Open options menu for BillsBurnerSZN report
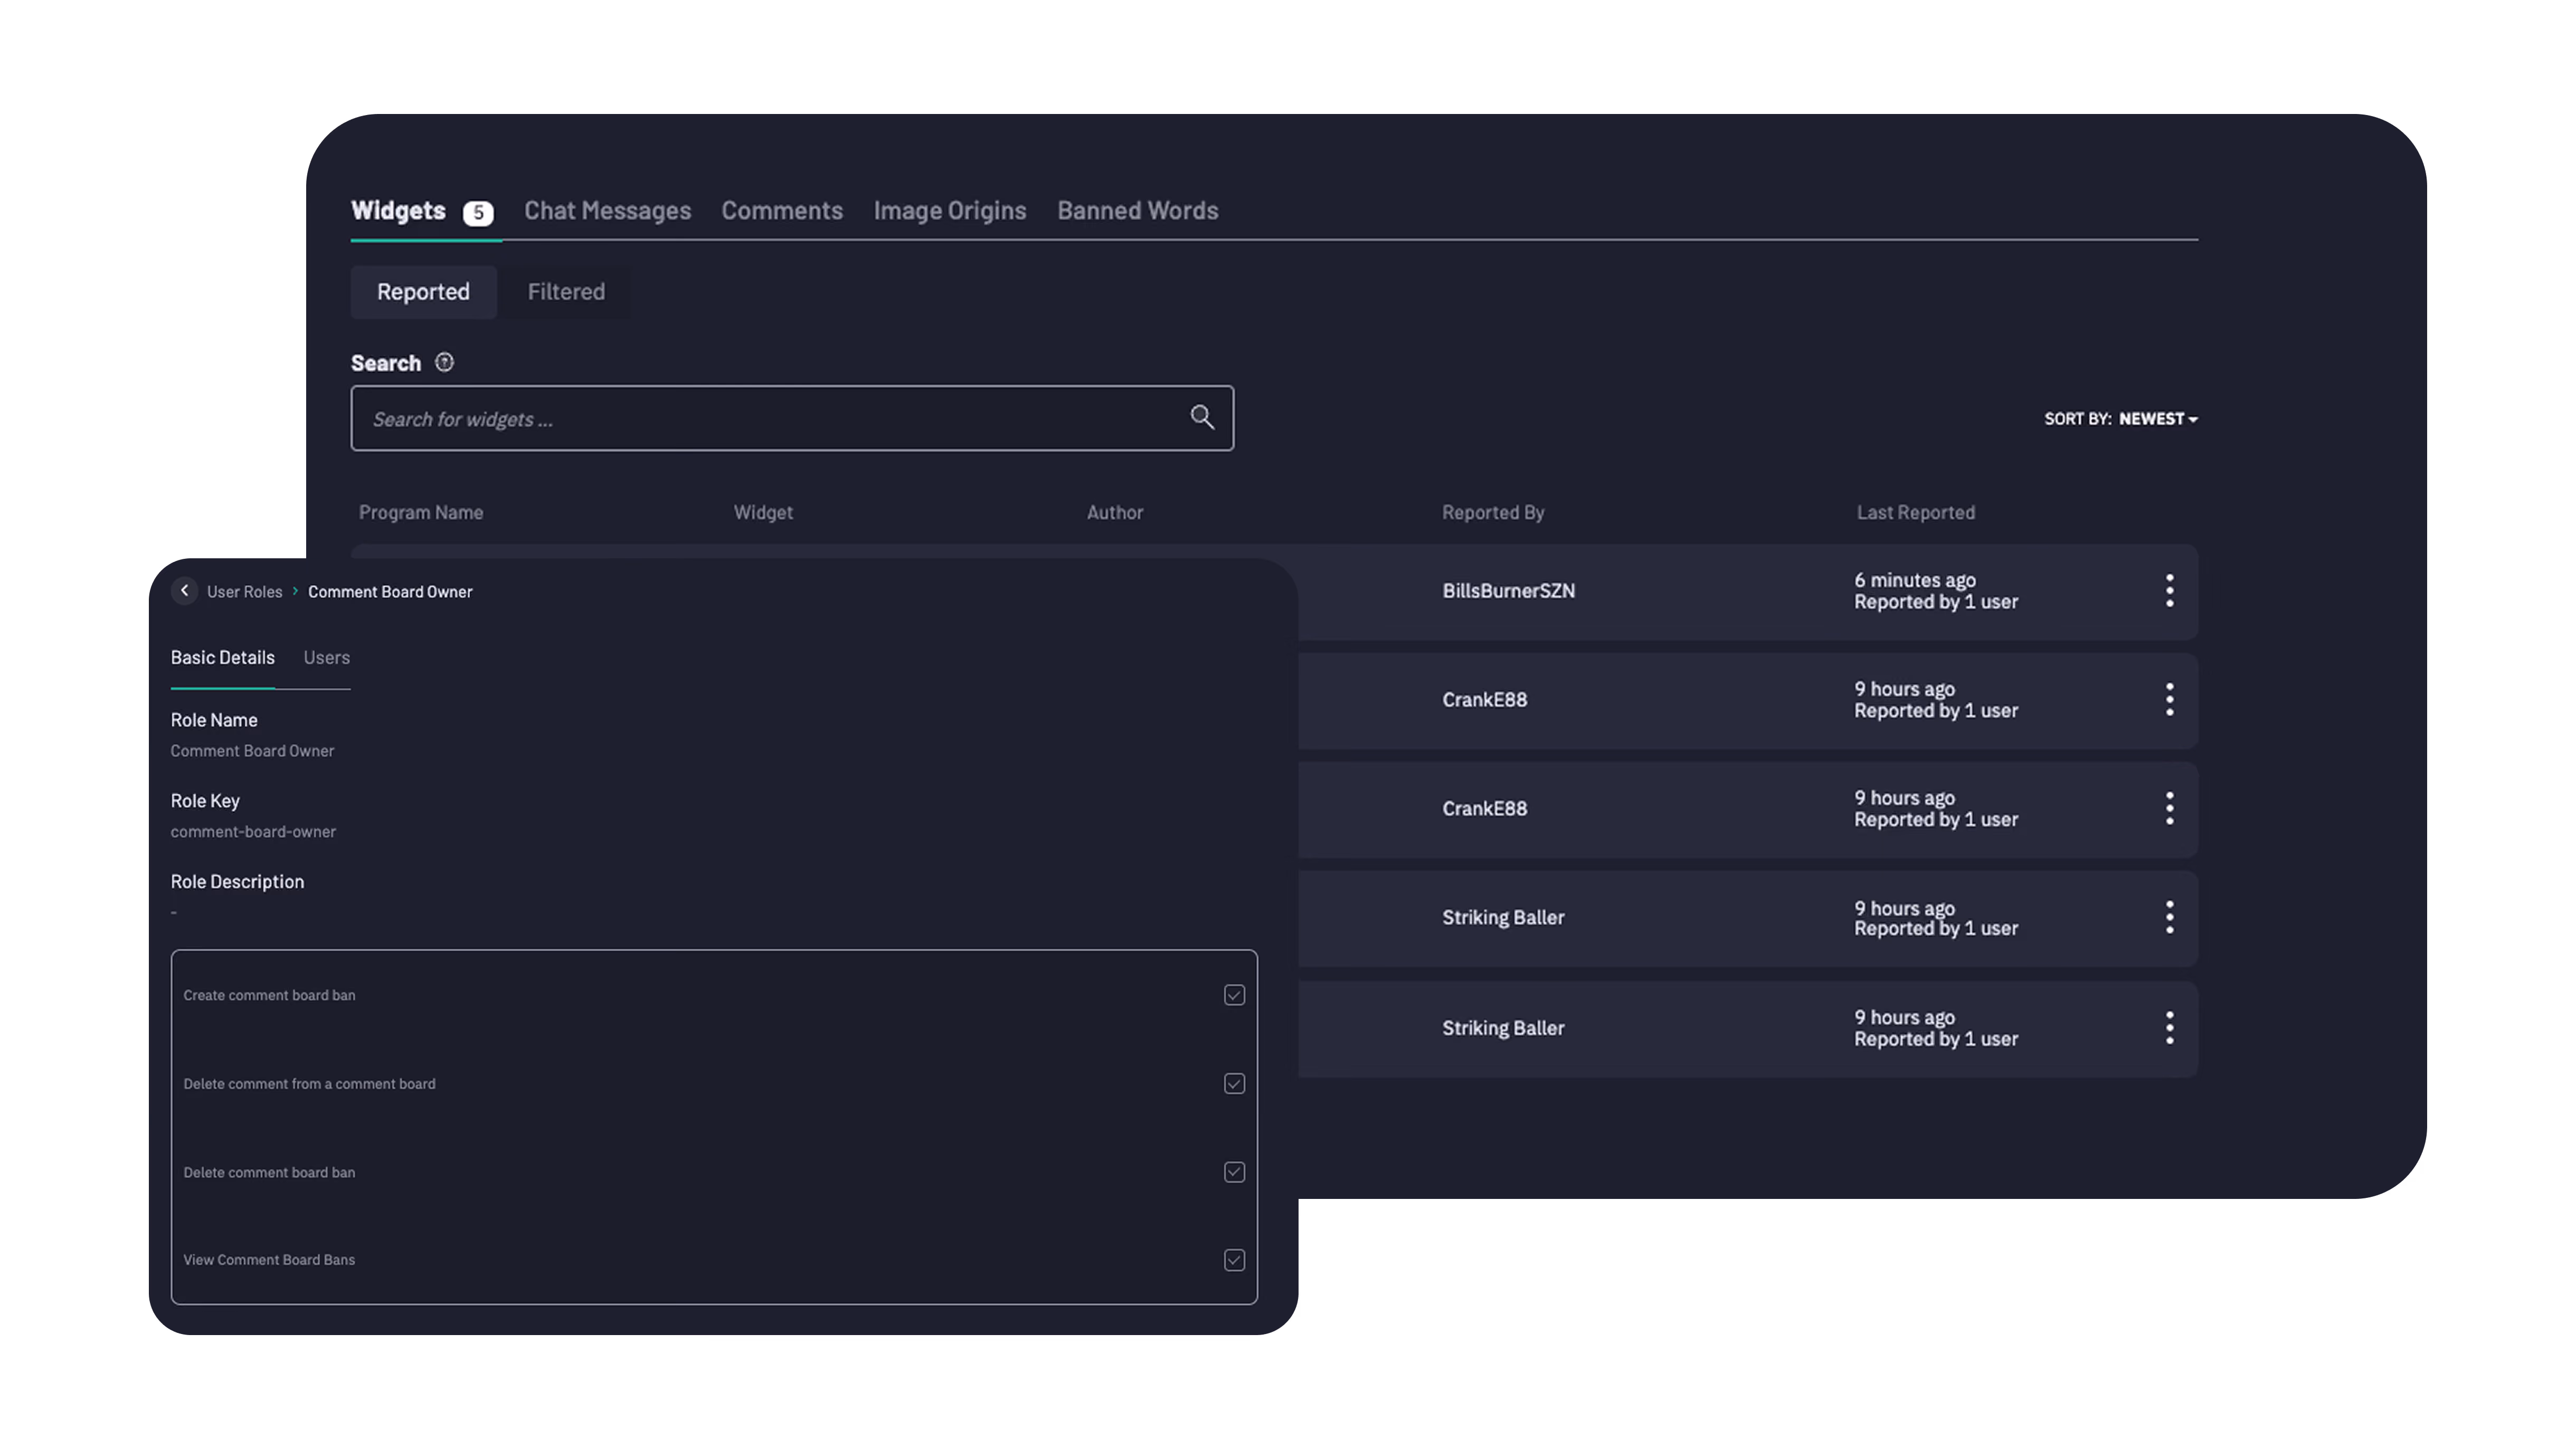Screen dimensions: 2576x1448 tap(2169, 591)
